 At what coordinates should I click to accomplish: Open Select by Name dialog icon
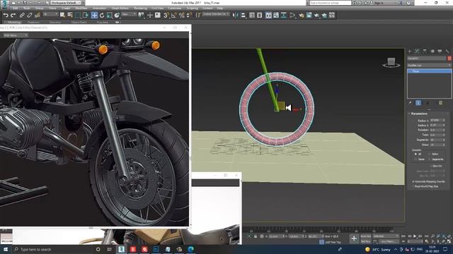(x=70, y=15)
